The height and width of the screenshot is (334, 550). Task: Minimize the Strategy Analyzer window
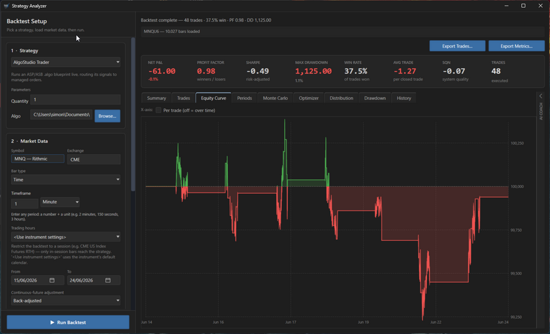(x=507, y=5)
